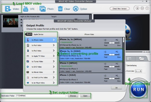Click the Clear trash can icon
This screenshot has height=102, width=151.
point(60,9)
